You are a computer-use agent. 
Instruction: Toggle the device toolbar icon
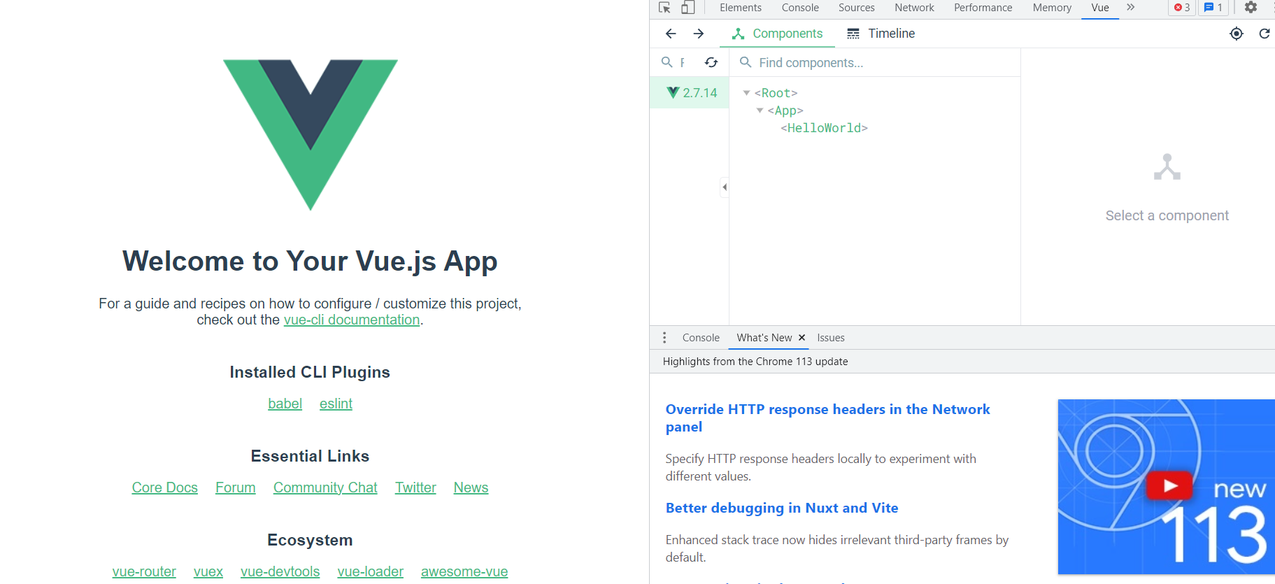pos(688,8)
